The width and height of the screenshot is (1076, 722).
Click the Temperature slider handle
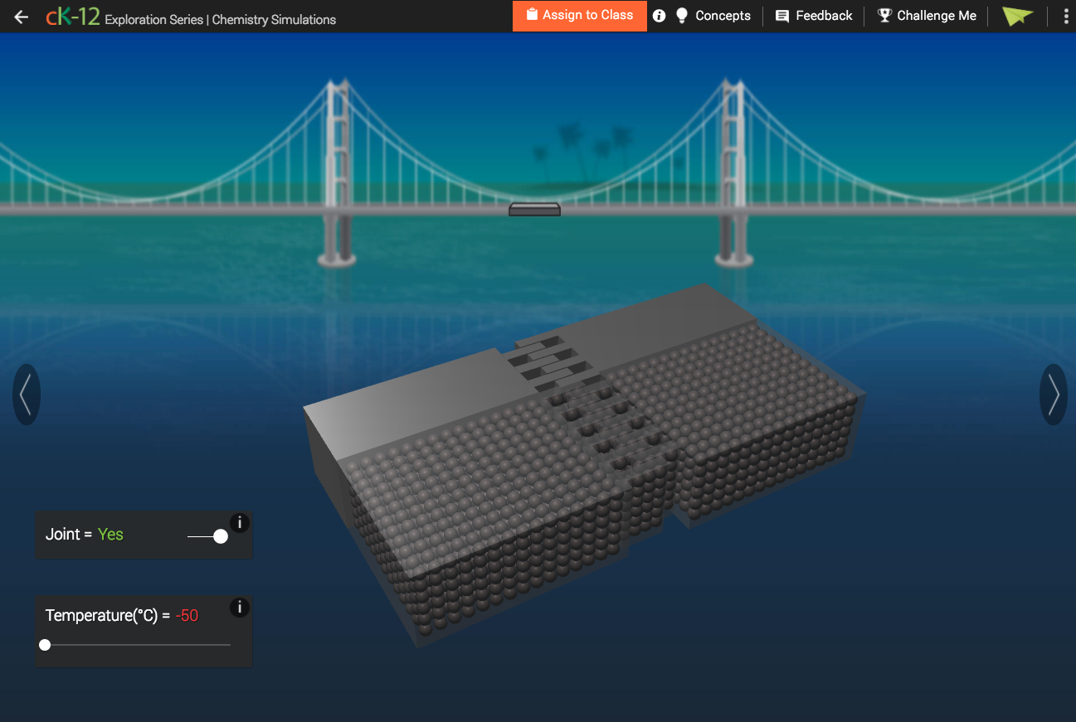click(x=45, y=644)
